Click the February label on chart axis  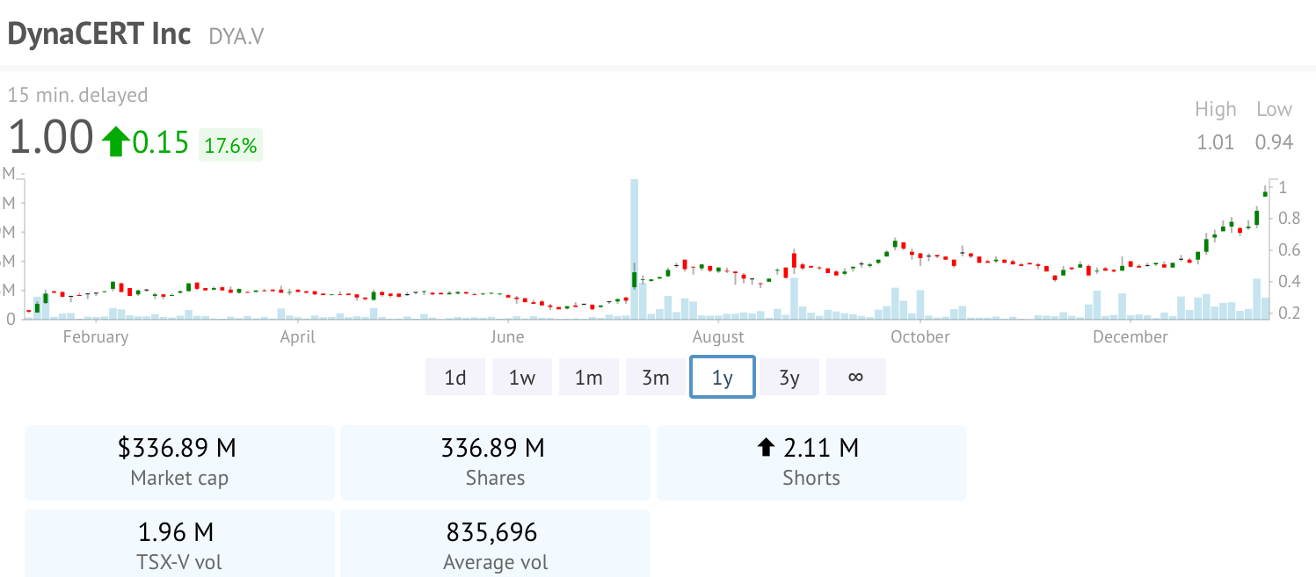click(x=95, y=337)
